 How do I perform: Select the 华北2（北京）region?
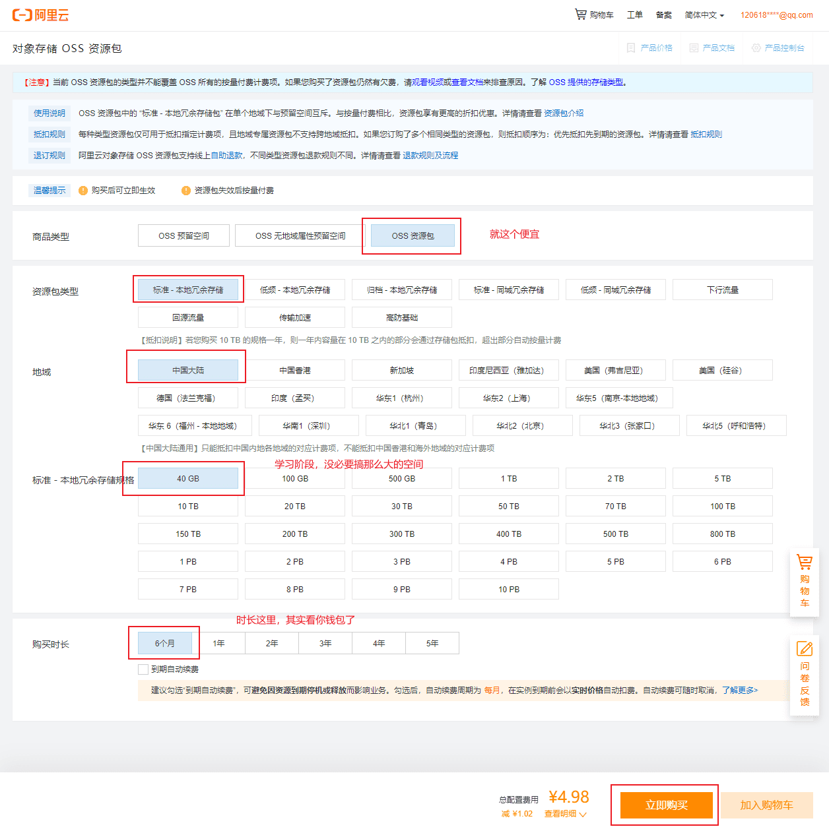click(523, 425)
